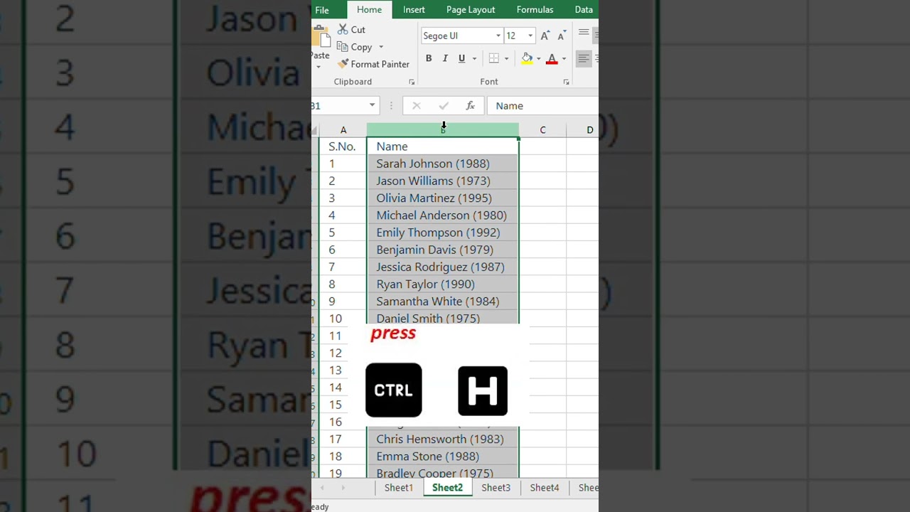Select column B header
Viewport: 910px width, 512px height.
(x=443, y=130)
